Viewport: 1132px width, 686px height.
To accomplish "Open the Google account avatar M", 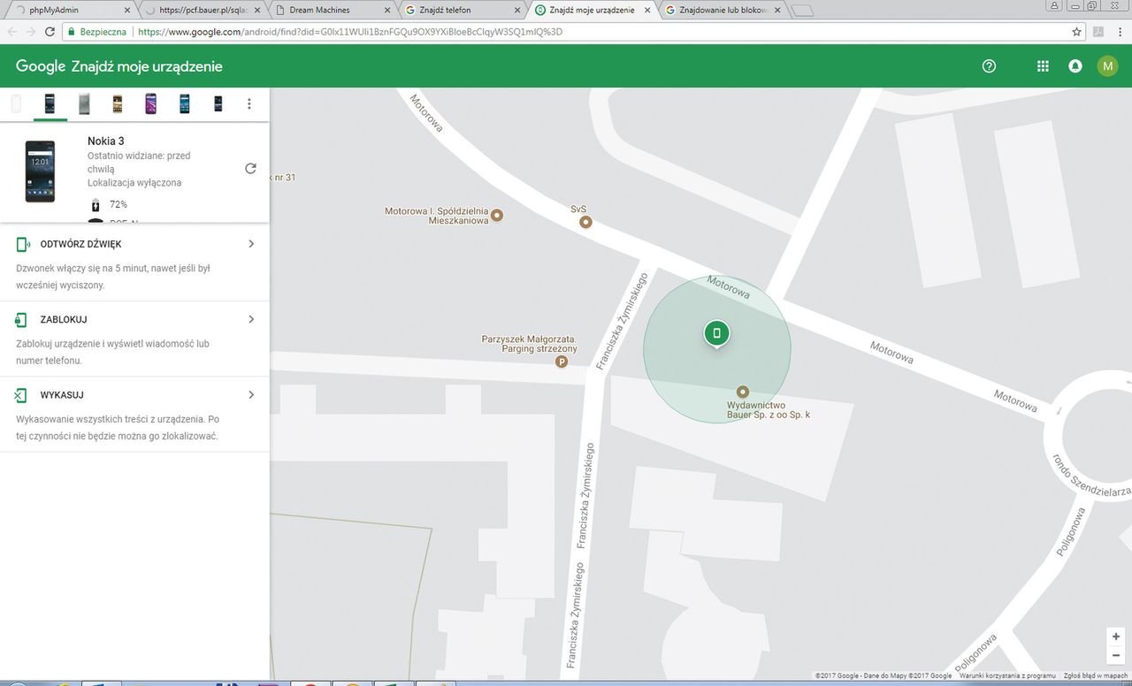I will click(x=1107, y=66).
